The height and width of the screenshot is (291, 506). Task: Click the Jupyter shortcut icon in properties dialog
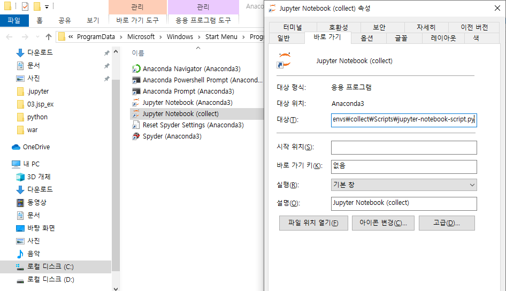pos(284,60)
